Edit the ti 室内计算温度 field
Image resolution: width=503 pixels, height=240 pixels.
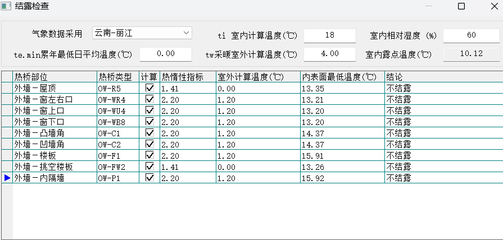point(329,35)
